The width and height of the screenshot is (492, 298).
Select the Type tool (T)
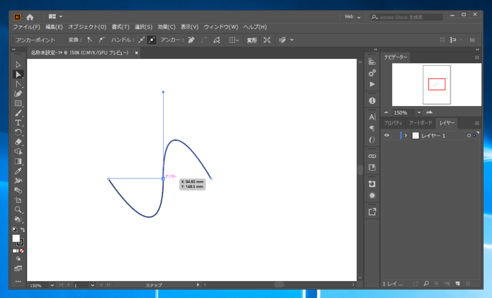pos(18,123)
